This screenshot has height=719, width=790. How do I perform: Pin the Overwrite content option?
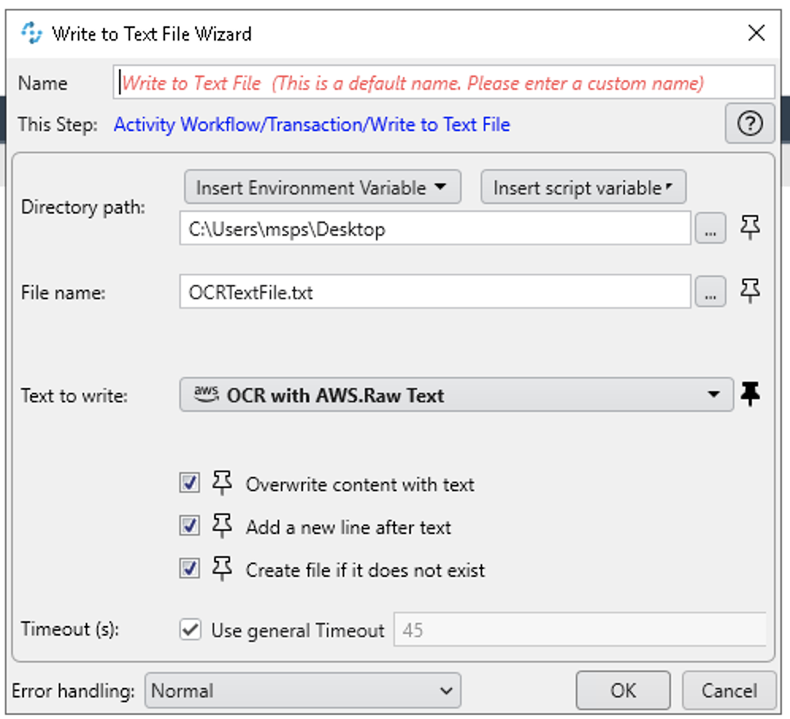click(221, 483)
